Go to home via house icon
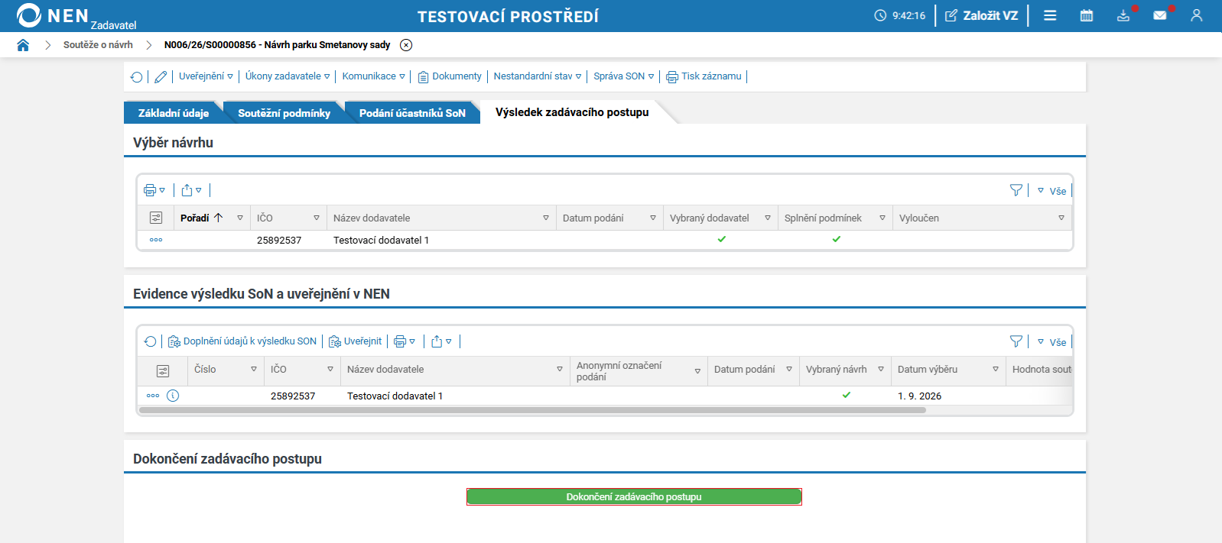 tap(23, 45)
